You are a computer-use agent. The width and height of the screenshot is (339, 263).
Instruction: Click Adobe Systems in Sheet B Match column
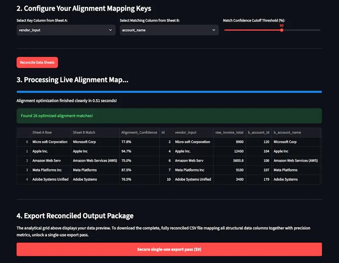pos(95,180)
